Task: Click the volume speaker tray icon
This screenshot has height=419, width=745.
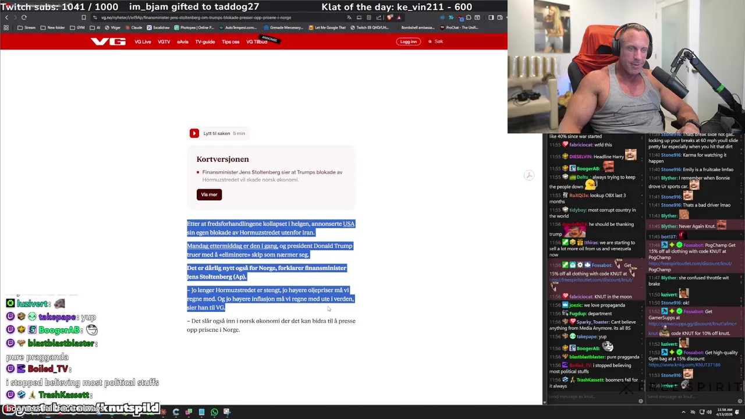Action: coord(708,412)
